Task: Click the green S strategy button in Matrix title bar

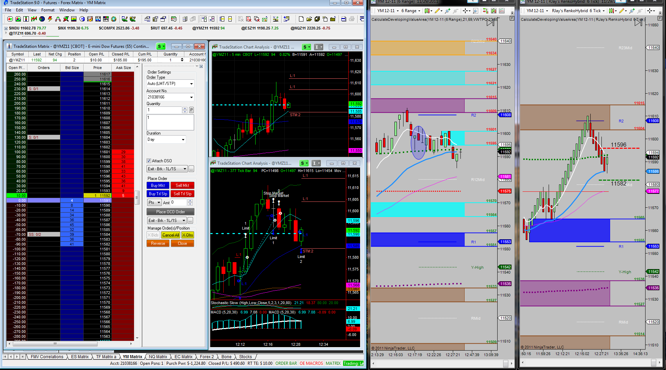Action: [161, 46]
